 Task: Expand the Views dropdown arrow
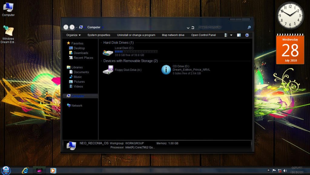(231, 35)
